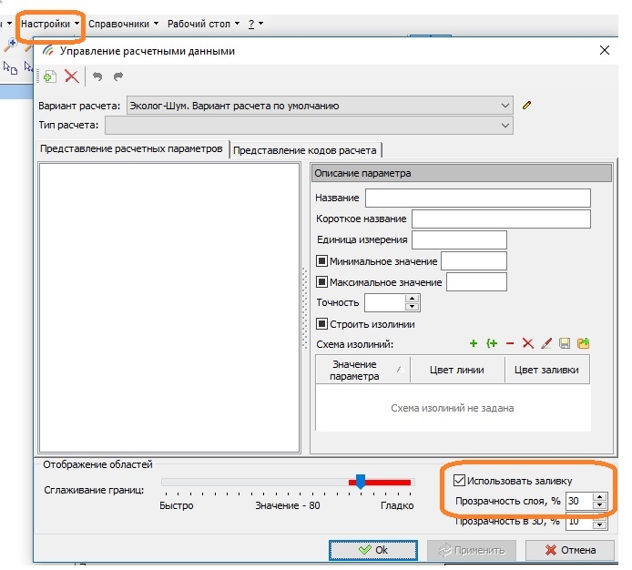
Task: Click the pencil edit isoline scheme icon
Action: click(x=546, y=343)
